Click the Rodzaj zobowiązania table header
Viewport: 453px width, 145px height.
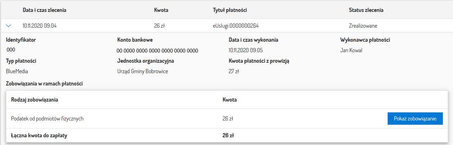(x=34, y=100)
